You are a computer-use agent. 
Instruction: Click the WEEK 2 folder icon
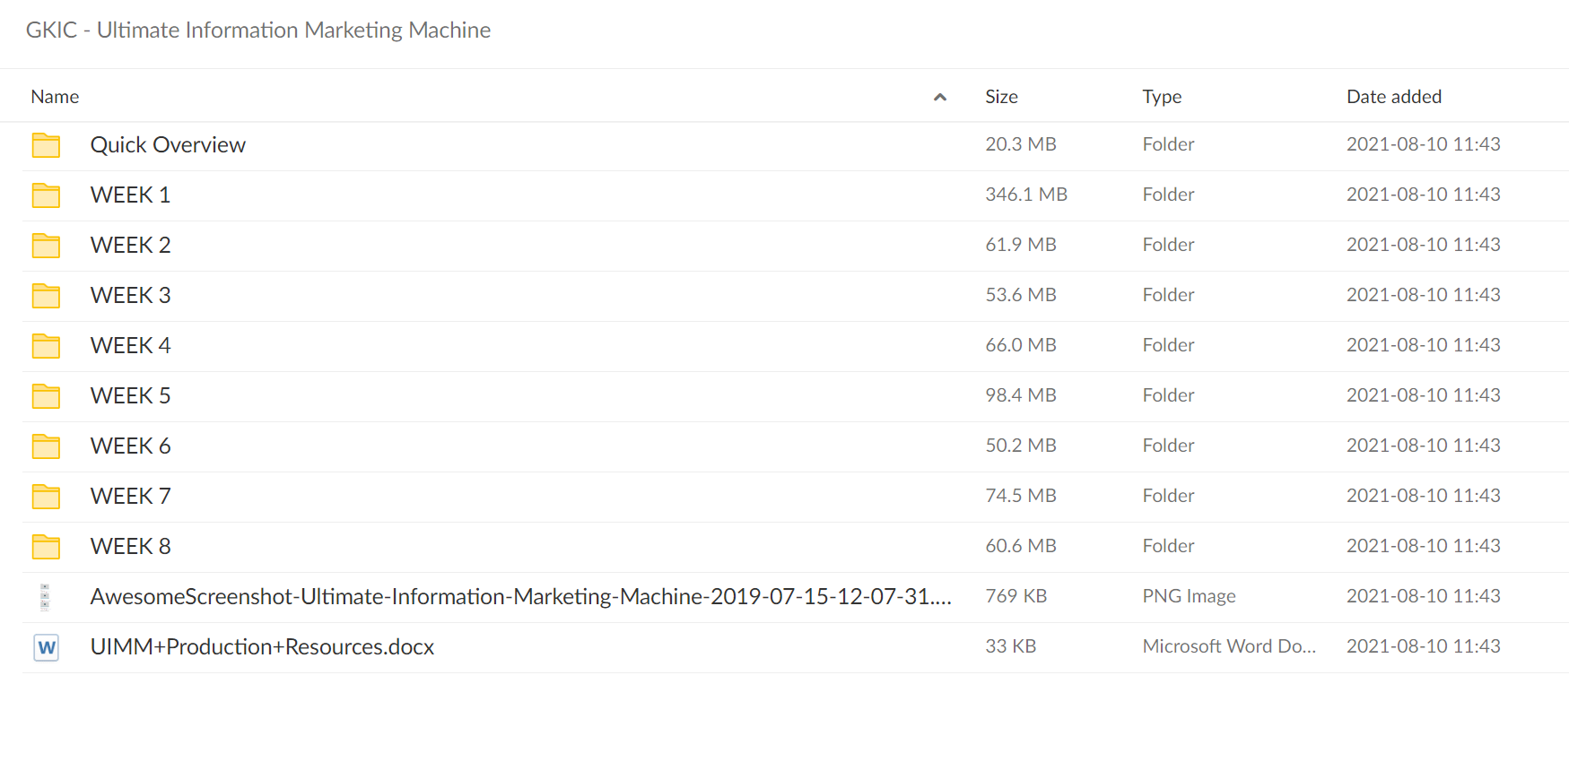pos(46,246)
